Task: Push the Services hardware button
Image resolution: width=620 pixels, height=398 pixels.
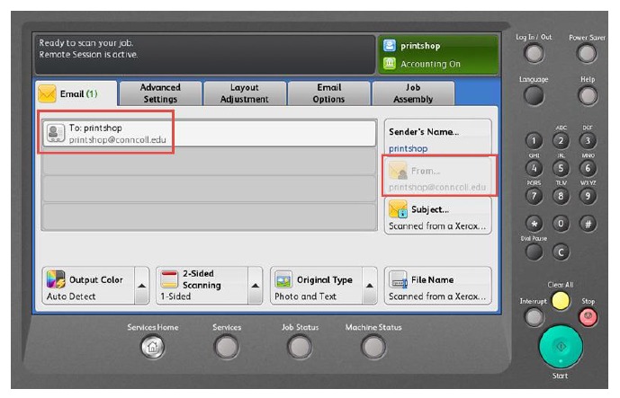Action: [x=226, y=347]
